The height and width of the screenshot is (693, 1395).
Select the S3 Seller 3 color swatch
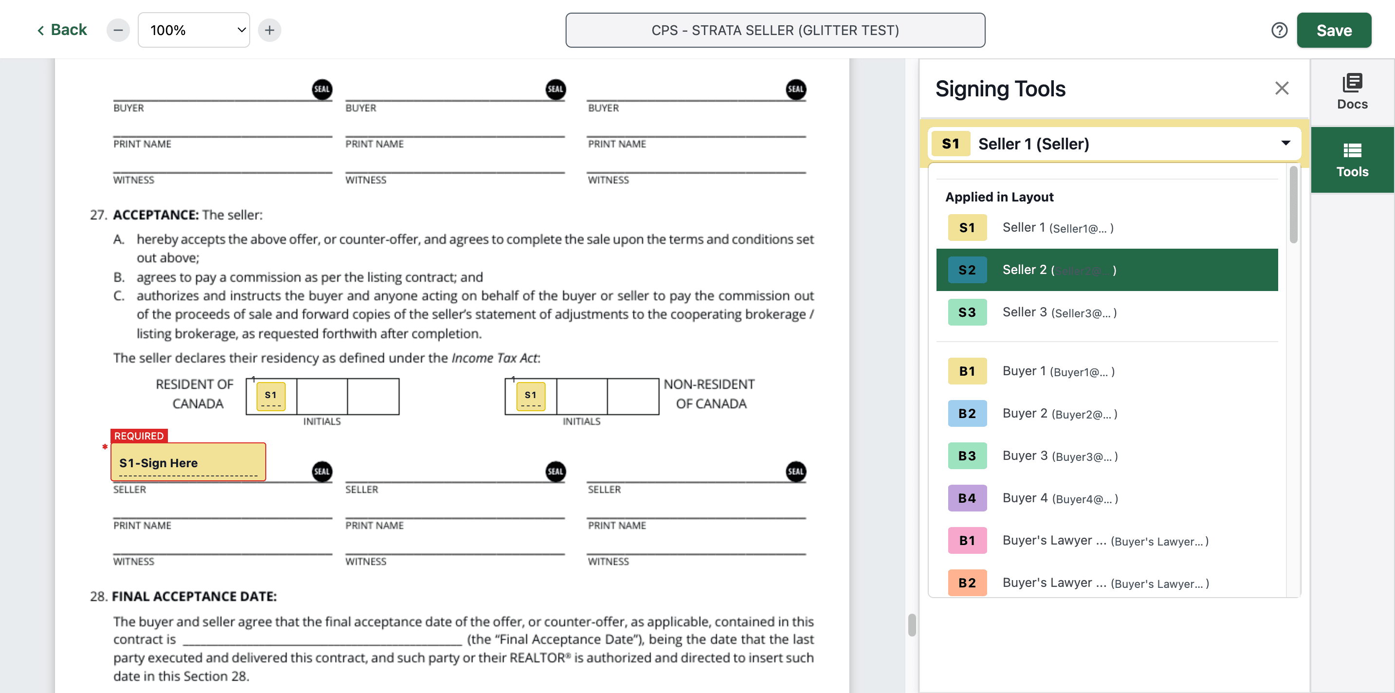[x=967, y=312]
